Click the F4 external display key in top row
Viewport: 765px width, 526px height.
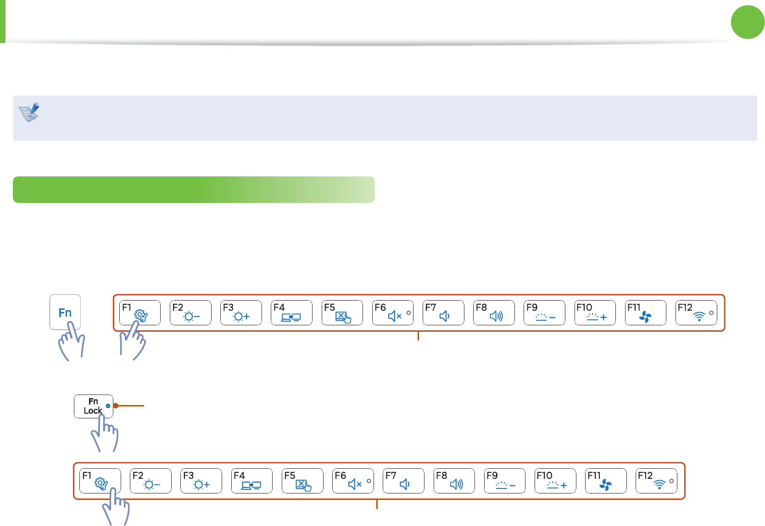pyautogui.click(x=291, y=312)
